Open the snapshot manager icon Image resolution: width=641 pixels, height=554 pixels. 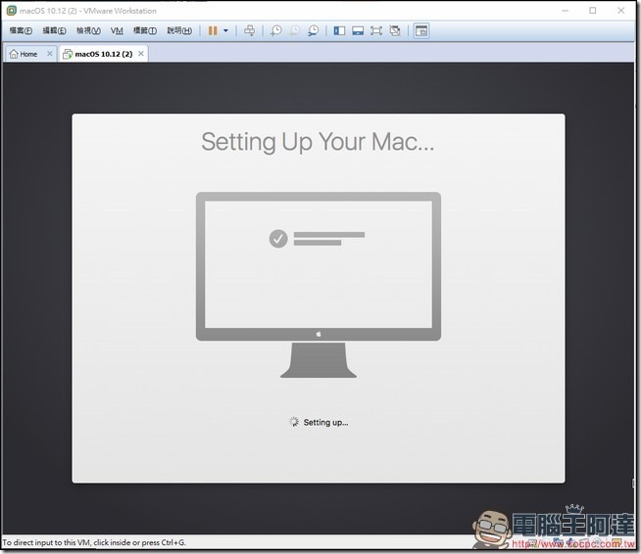[313, 30]
